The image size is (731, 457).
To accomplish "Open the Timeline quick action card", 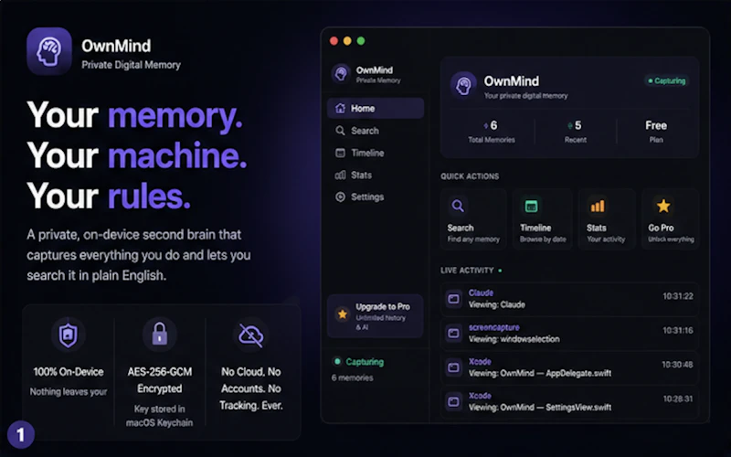I will tap(543, 218).
